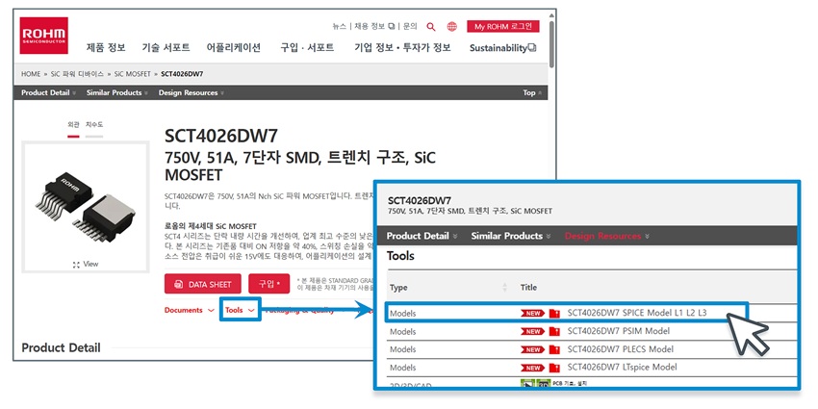
Task: Click the red file icon beside PLECS Model
Action: 554,349
